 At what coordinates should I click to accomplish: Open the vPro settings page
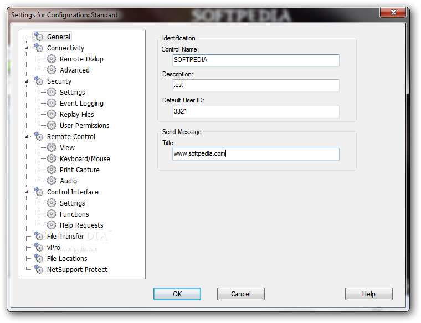53,248
